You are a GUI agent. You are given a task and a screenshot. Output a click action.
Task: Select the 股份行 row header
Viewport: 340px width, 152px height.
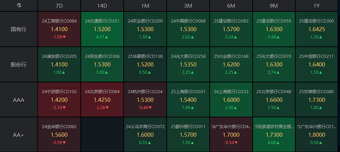click(19, 64)
